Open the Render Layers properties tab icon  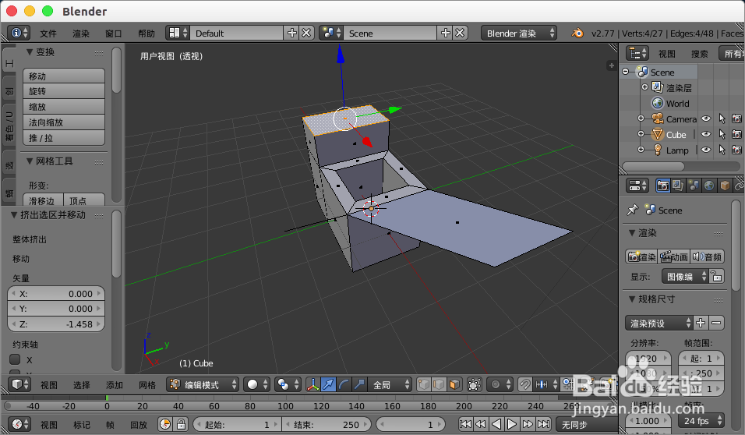pos(678,186)
